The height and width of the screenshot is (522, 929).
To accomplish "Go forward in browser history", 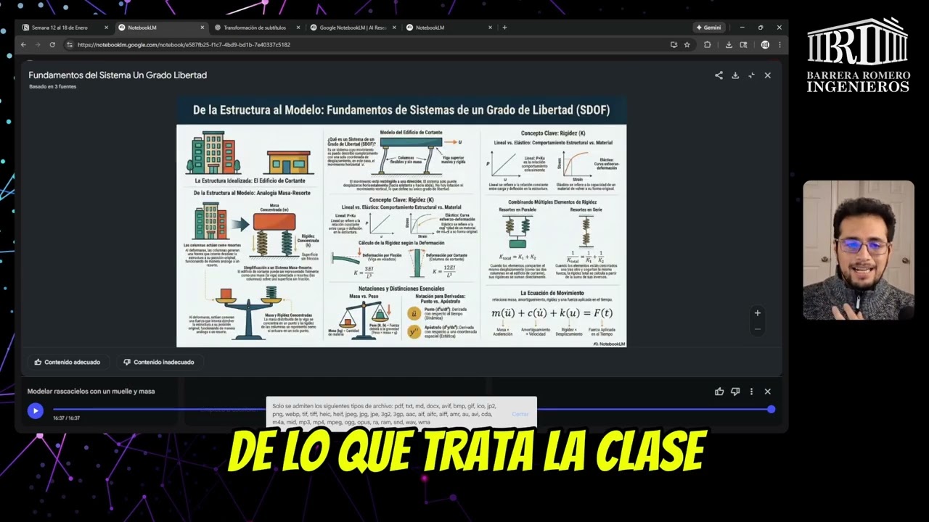I will pyautogui.click(x=38, y=45).
